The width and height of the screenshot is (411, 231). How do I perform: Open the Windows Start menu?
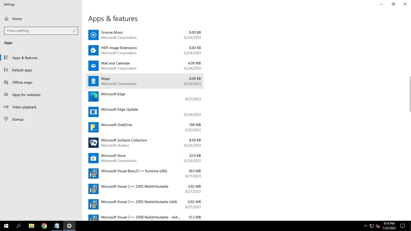tap(6, 226)
